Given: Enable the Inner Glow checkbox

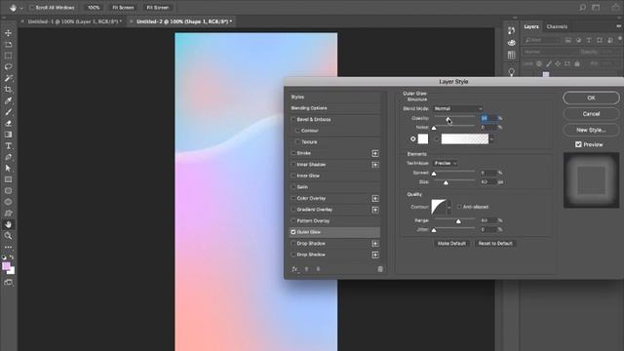Looking at the screenshot, I should click(293, 175).
